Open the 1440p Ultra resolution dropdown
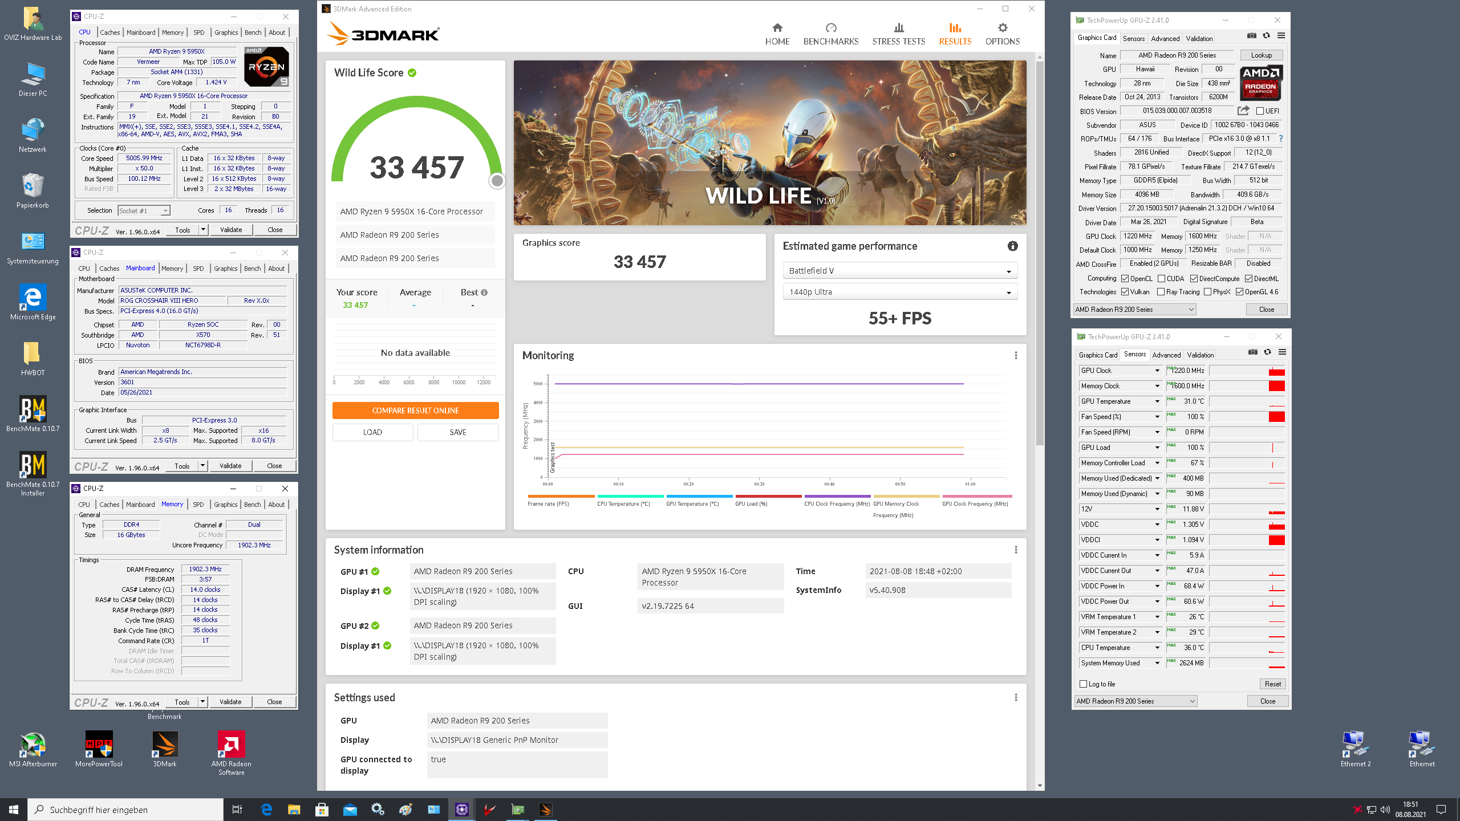 [x=900, y=292]
